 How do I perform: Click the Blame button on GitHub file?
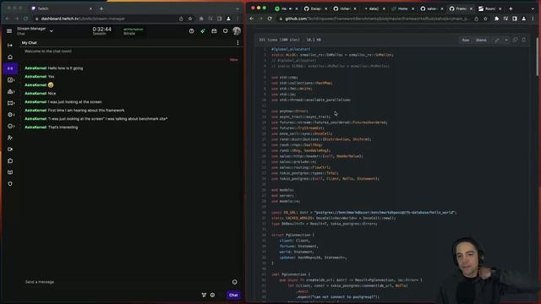coord(481,40)
